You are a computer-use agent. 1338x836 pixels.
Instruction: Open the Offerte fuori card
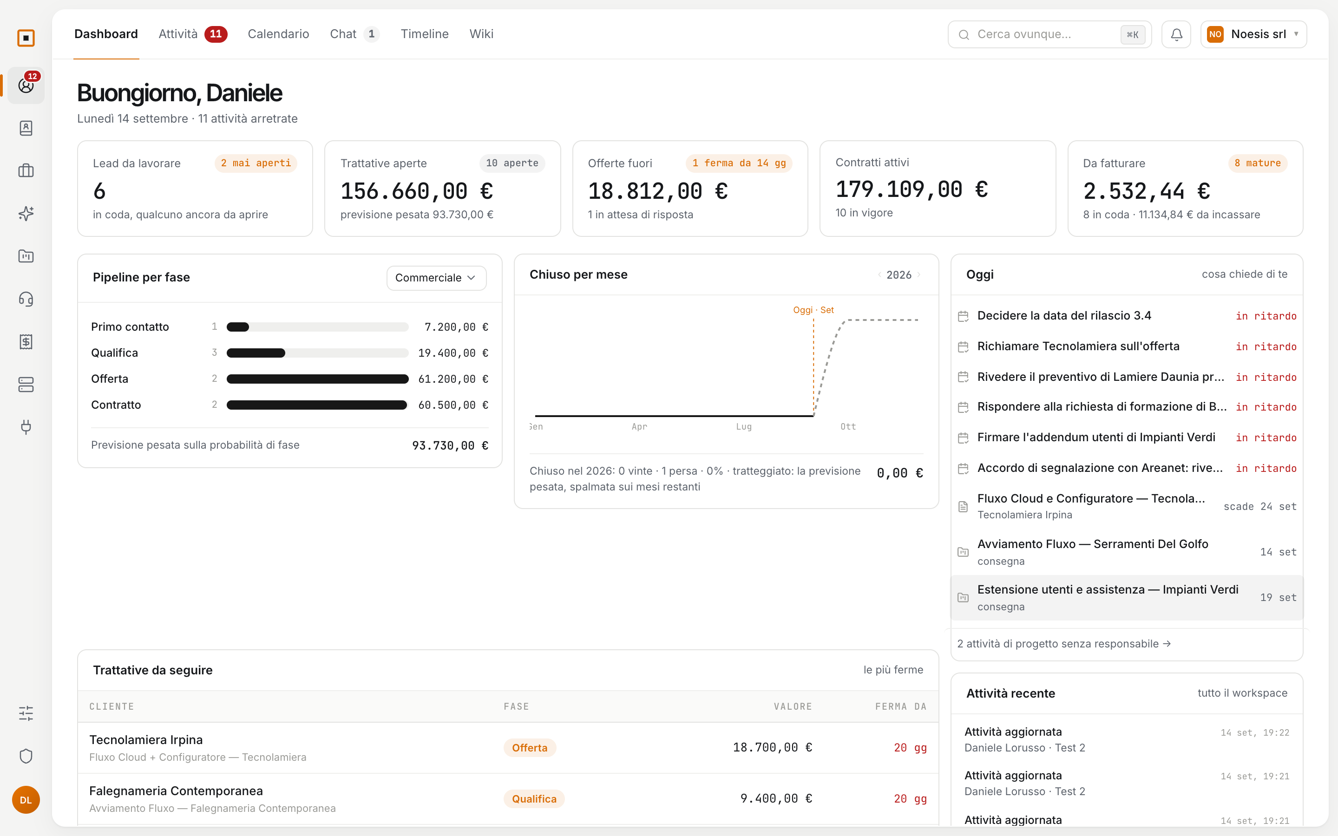690,189
